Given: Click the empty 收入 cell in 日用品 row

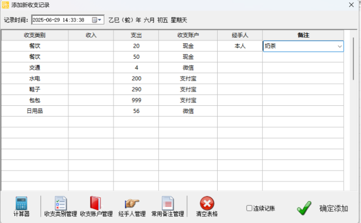Looking at the screenshot, I should click(91, 111).
